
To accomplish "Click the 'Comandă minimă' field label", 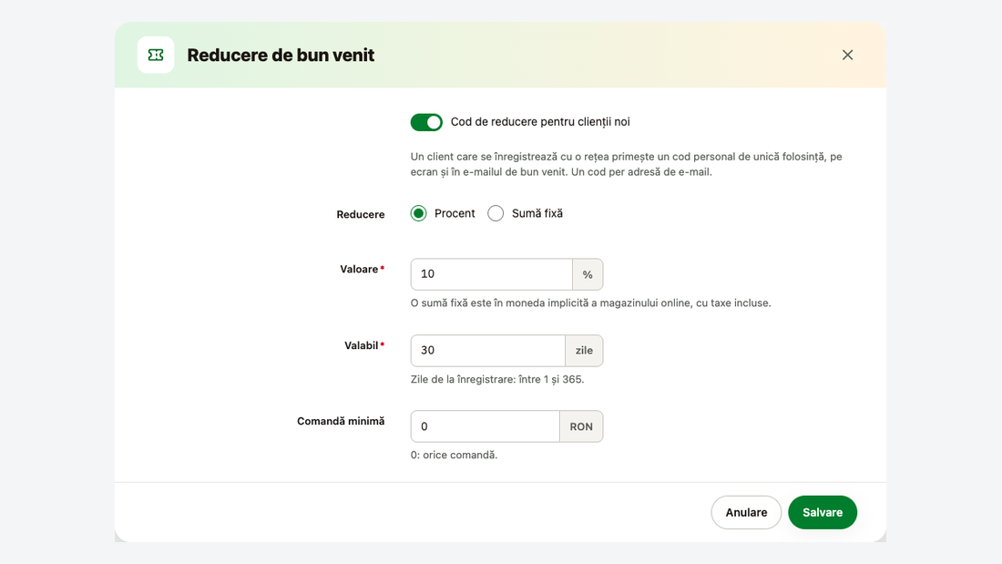I will click(341, 421).
